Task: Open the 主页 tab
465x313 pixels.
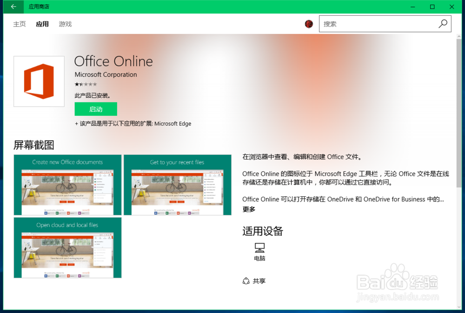Action: point(20,24)
